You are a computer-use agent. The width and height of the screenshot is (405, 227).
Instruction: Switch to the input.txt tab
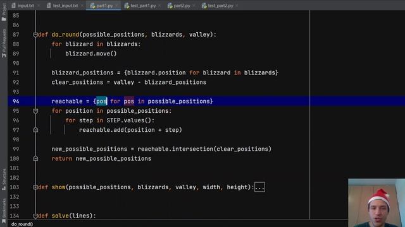23,6
